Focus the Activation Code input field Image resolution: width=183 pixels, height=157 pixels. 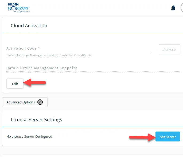coord(78,48)
